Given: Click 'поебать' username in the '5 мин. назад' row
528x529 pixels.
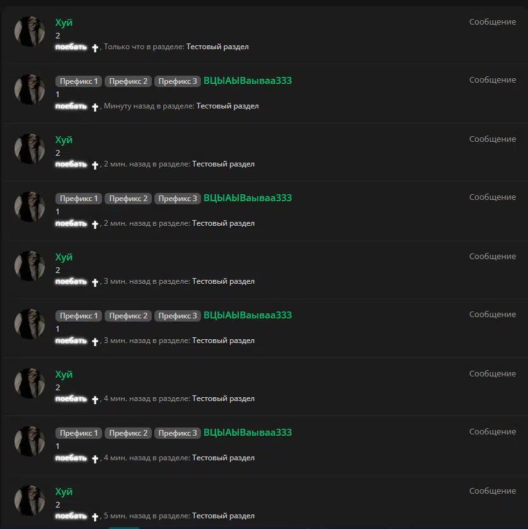Looking at the screenshot, I should click(x=71, y=516).
